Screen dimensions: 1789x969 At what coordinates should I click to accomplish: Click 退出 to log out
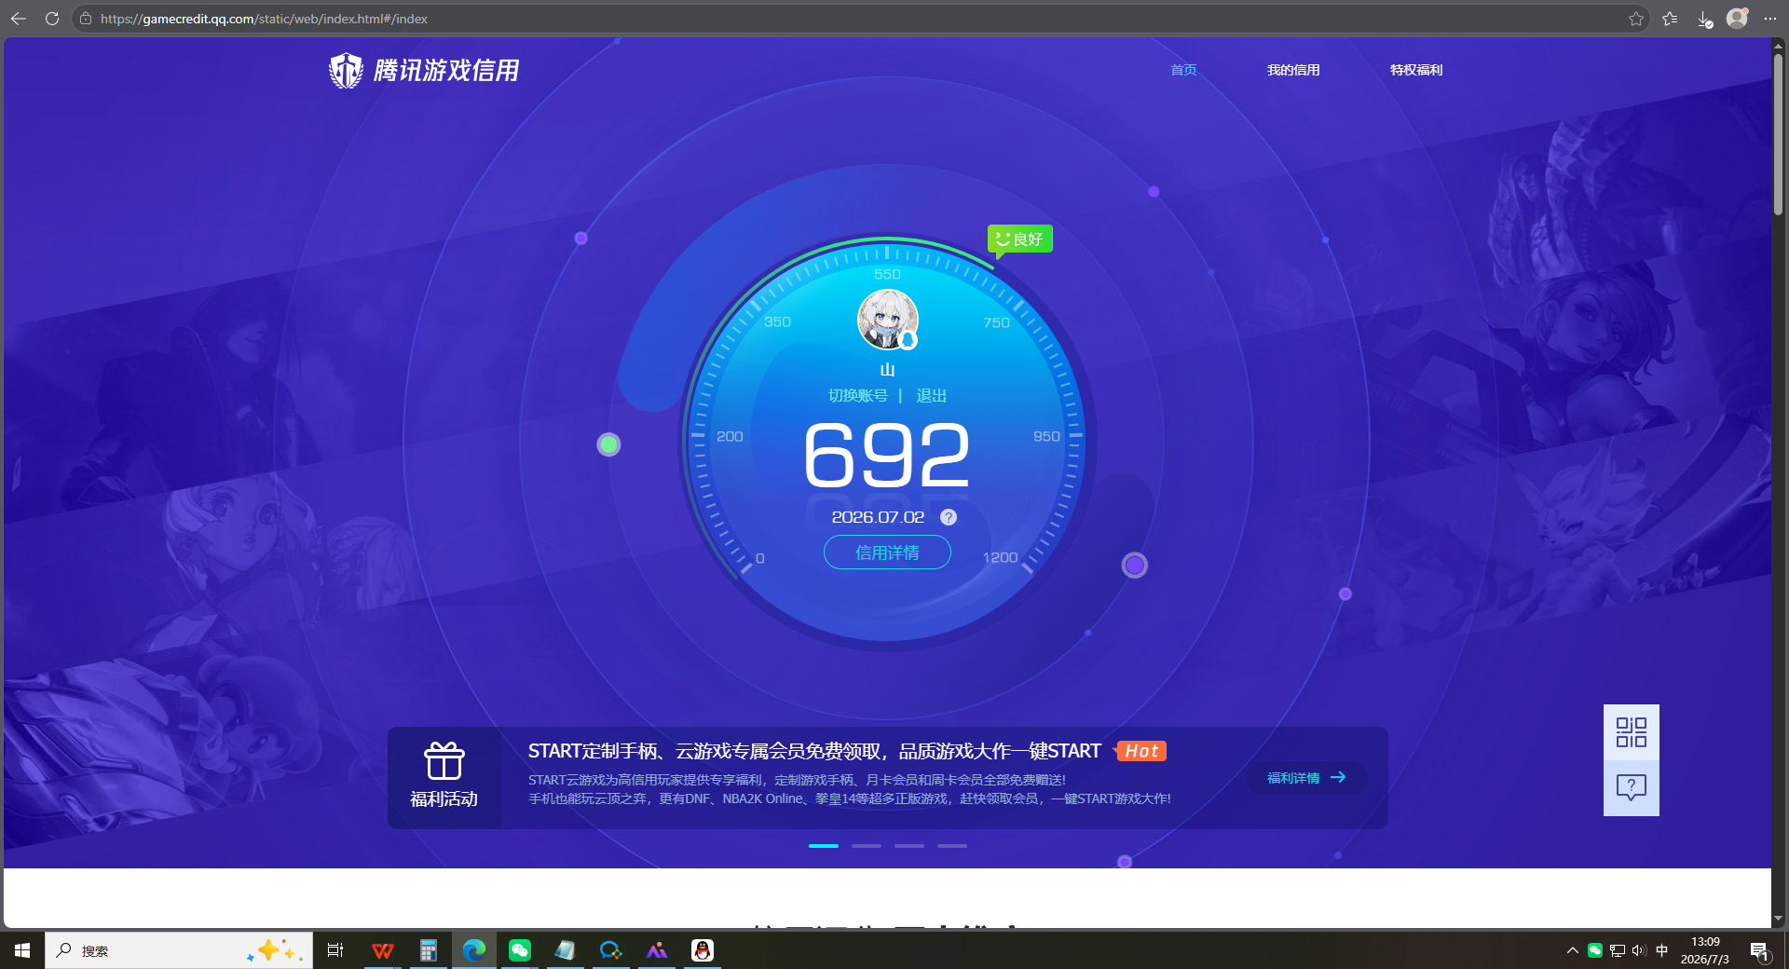(x=931, y=396)
